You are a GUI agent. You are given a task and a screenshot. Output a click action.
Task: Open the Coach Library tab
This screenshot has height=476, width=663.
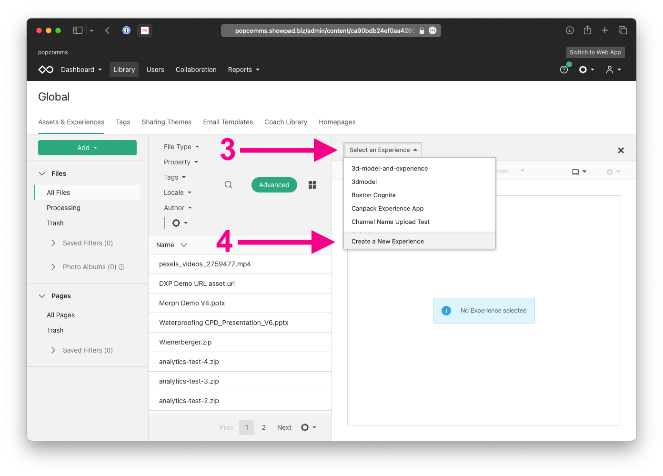[285, 122]
